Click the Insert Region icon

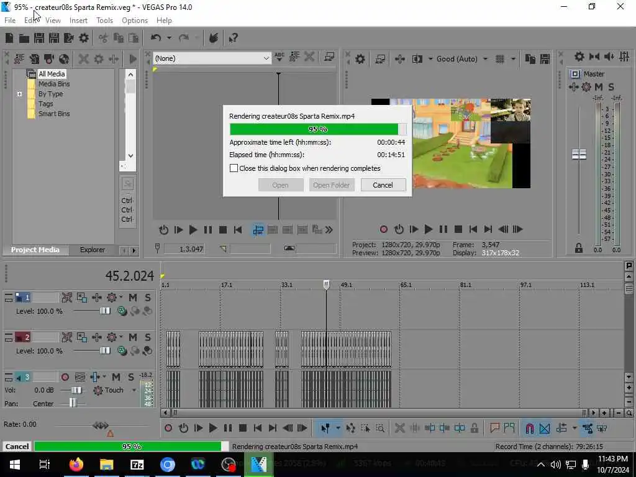pos(509,428)
